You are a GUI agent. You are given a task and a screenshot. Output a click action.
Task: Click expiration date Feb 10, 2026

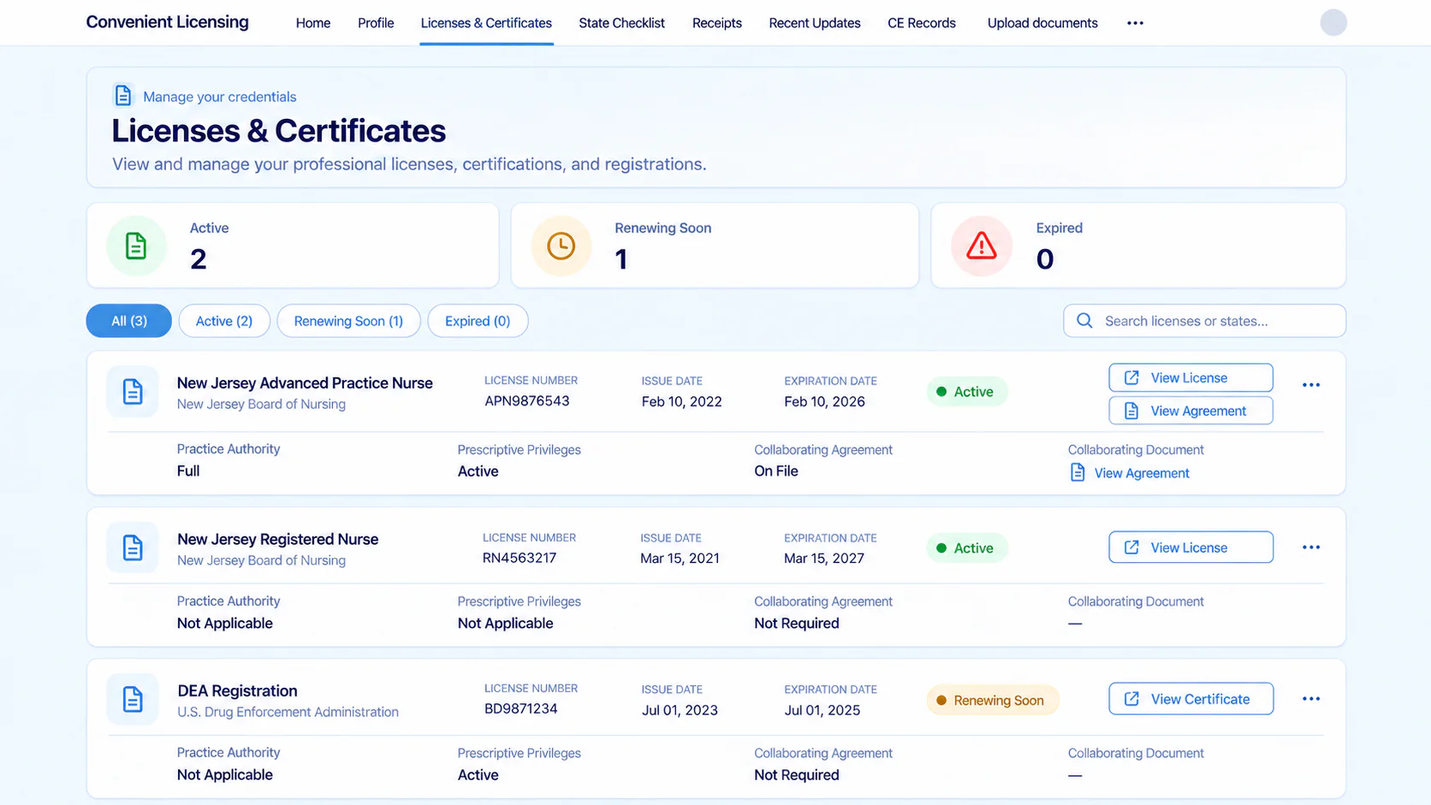click(x=824, y=402)
